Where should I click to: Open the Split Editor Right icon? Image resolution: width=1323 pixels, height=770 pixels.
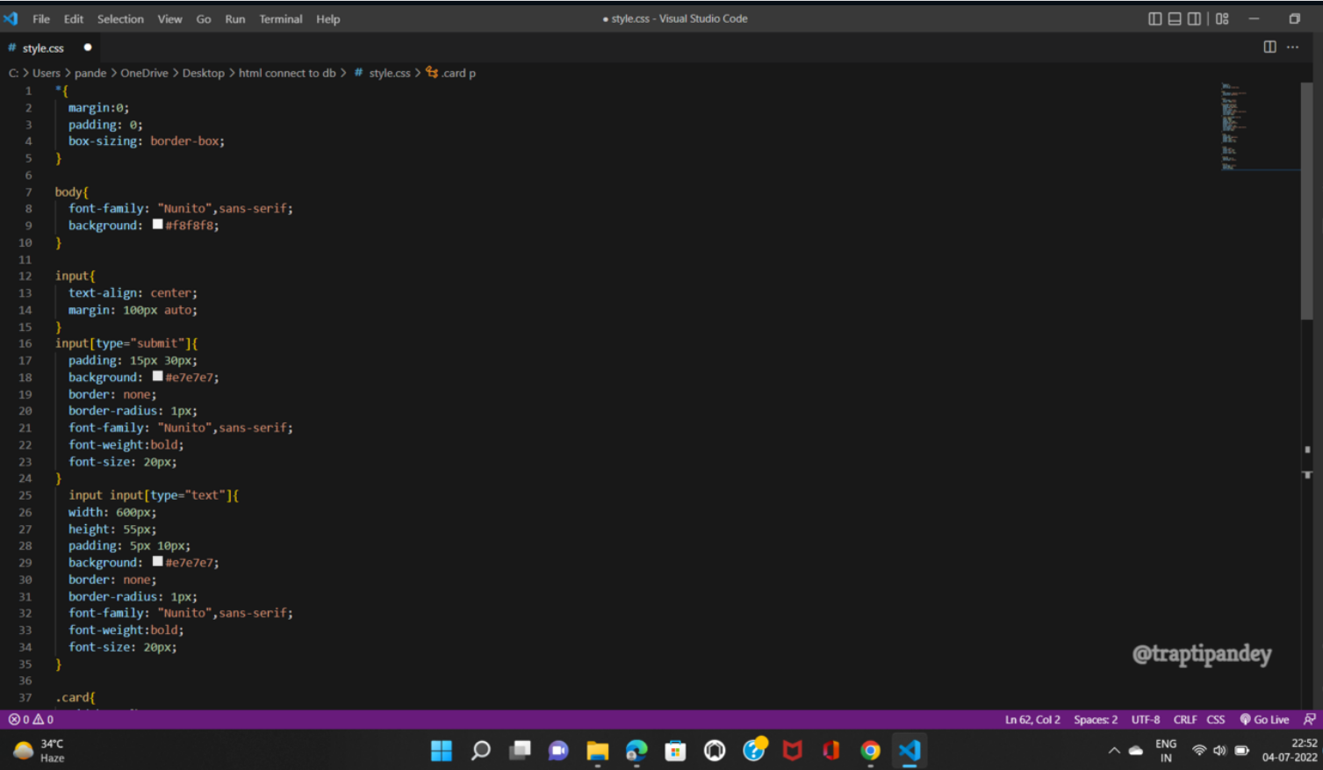1269,47
